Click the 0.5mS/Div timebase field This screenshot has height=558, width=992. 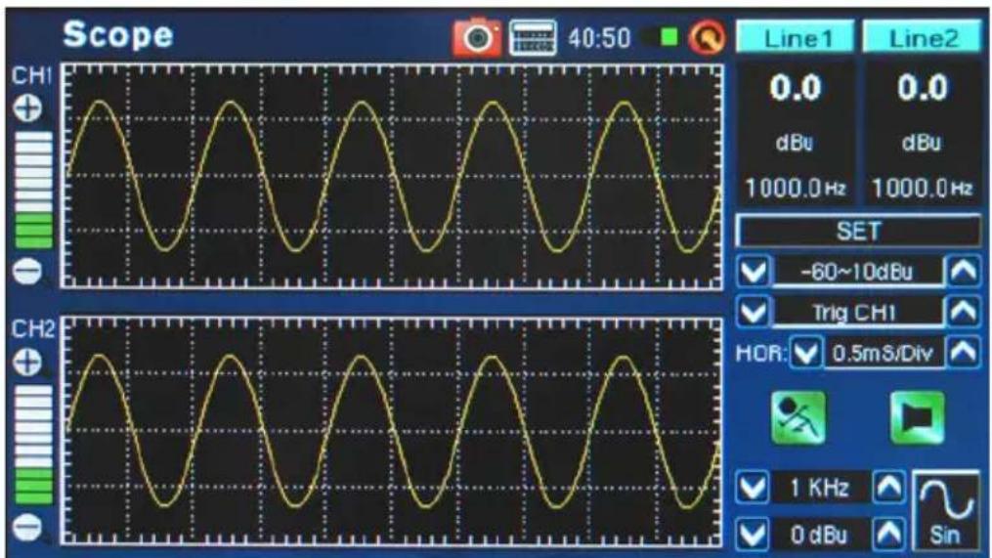click(x=884, y=353)
